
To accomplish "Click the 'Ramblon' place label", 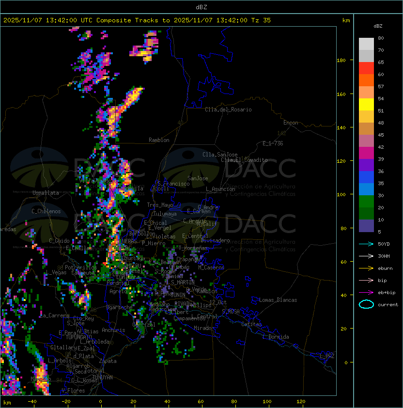I will [159, 140].
